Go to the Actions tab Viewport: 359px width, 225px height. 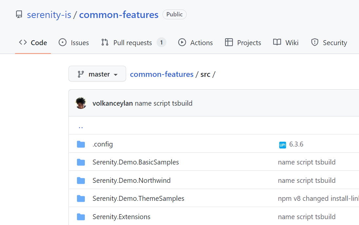196,43
